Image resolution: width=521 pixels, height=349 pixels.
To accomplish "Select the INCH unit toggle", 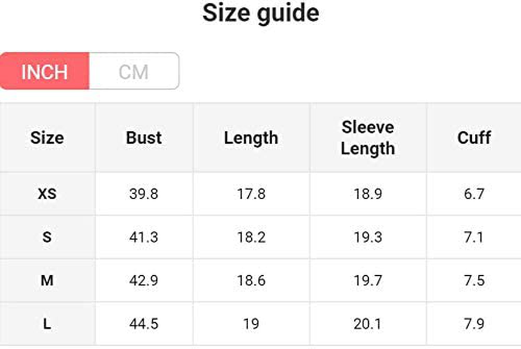I will point(45,71).
